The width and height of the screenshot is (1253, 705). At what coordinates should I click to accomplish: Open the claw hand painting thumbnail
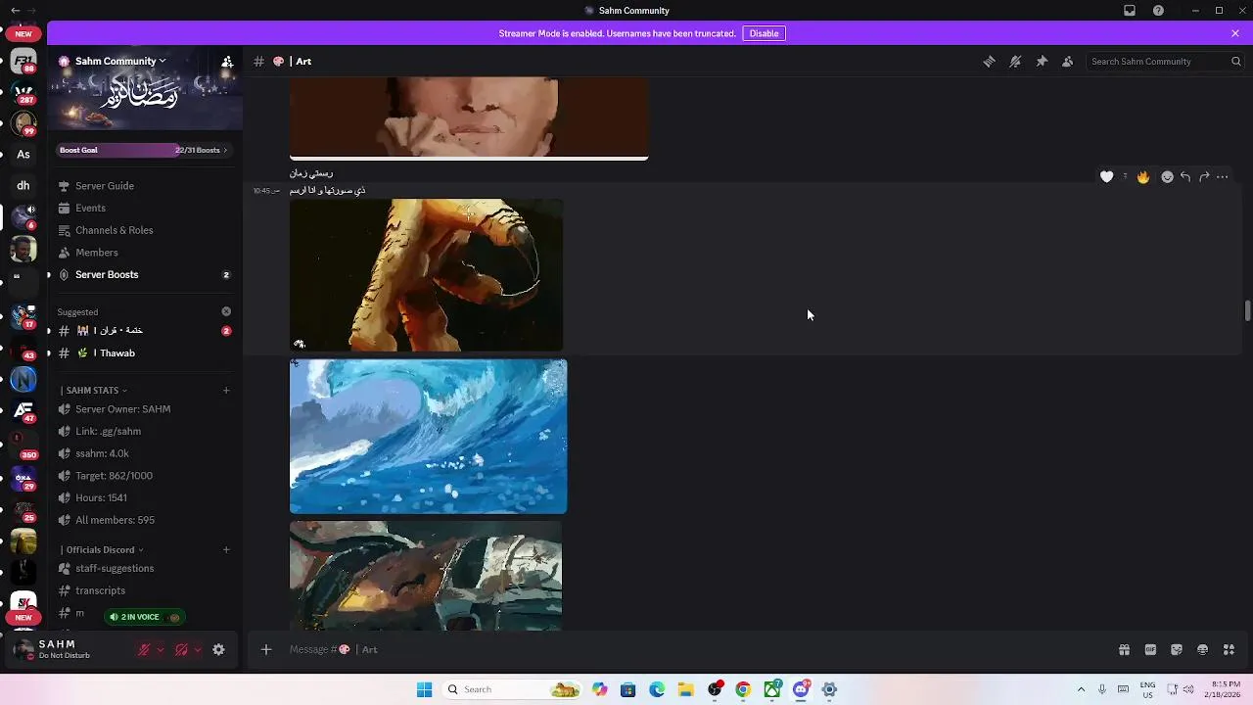[x=426, y=275]
